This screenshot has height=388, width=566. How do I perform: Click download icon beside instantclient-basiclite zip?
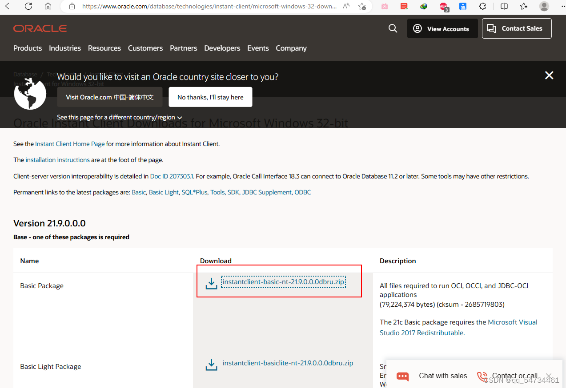coord(211,364)
